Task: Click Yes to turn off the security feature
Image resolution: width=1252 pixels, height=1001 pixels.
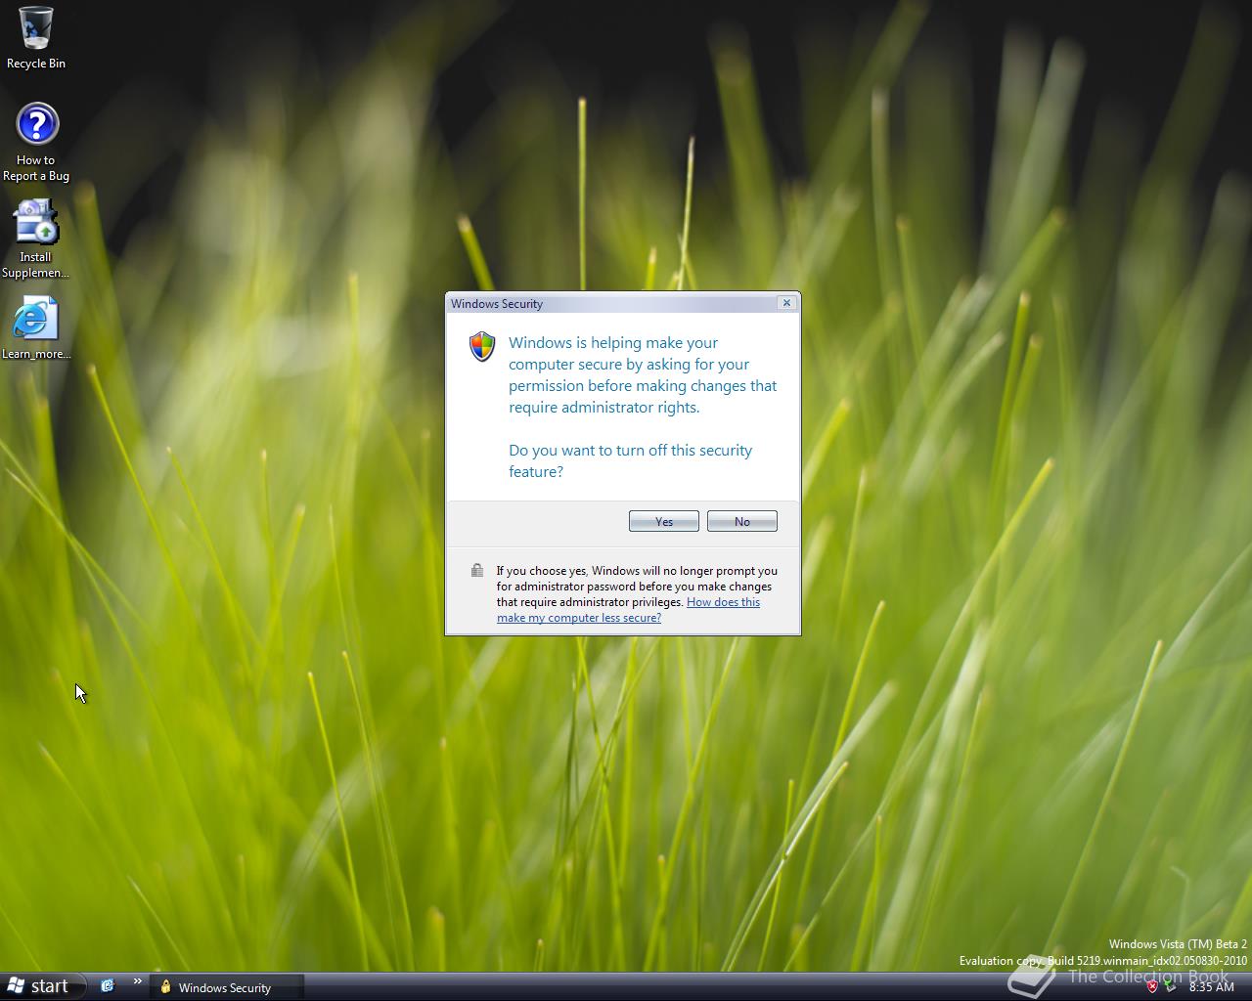Action: tap(664, 521)
